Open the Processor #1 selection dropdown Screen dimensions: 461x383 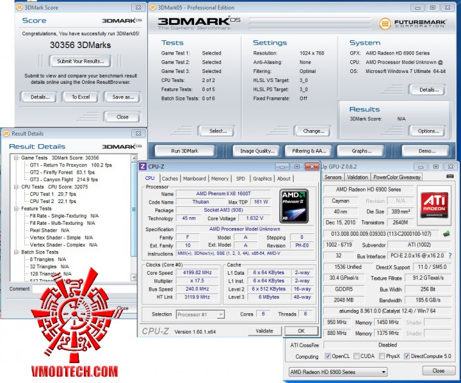200,314
